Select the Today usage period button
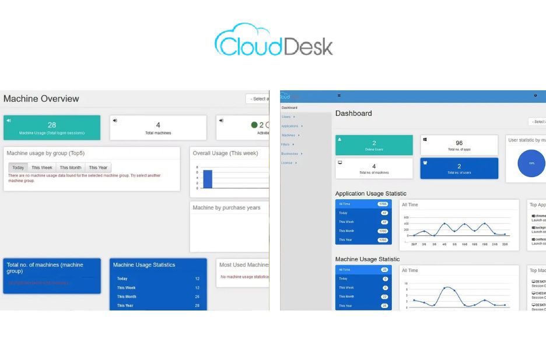546x360 pixels. pos(18,168)
